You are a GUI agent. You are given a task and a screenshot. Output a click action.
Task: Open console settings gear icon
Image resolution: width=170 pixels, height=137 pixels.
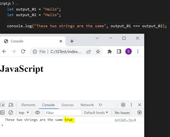140,113
